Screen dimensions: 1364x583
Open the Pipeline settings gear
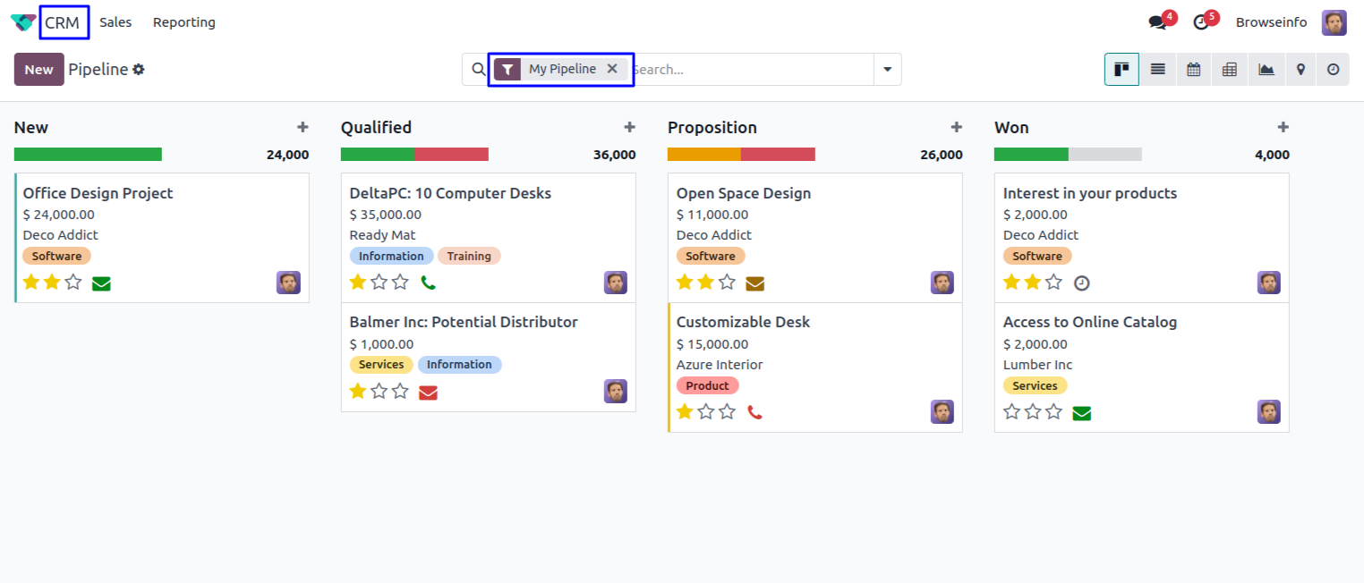139,70
